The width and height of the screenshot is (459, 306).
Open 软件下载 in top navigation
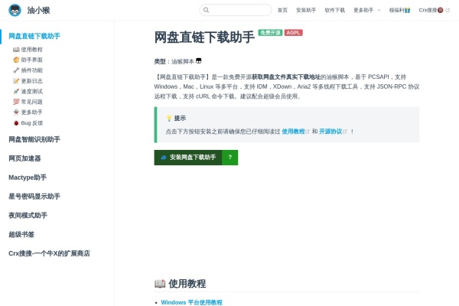tap(334, 10)
